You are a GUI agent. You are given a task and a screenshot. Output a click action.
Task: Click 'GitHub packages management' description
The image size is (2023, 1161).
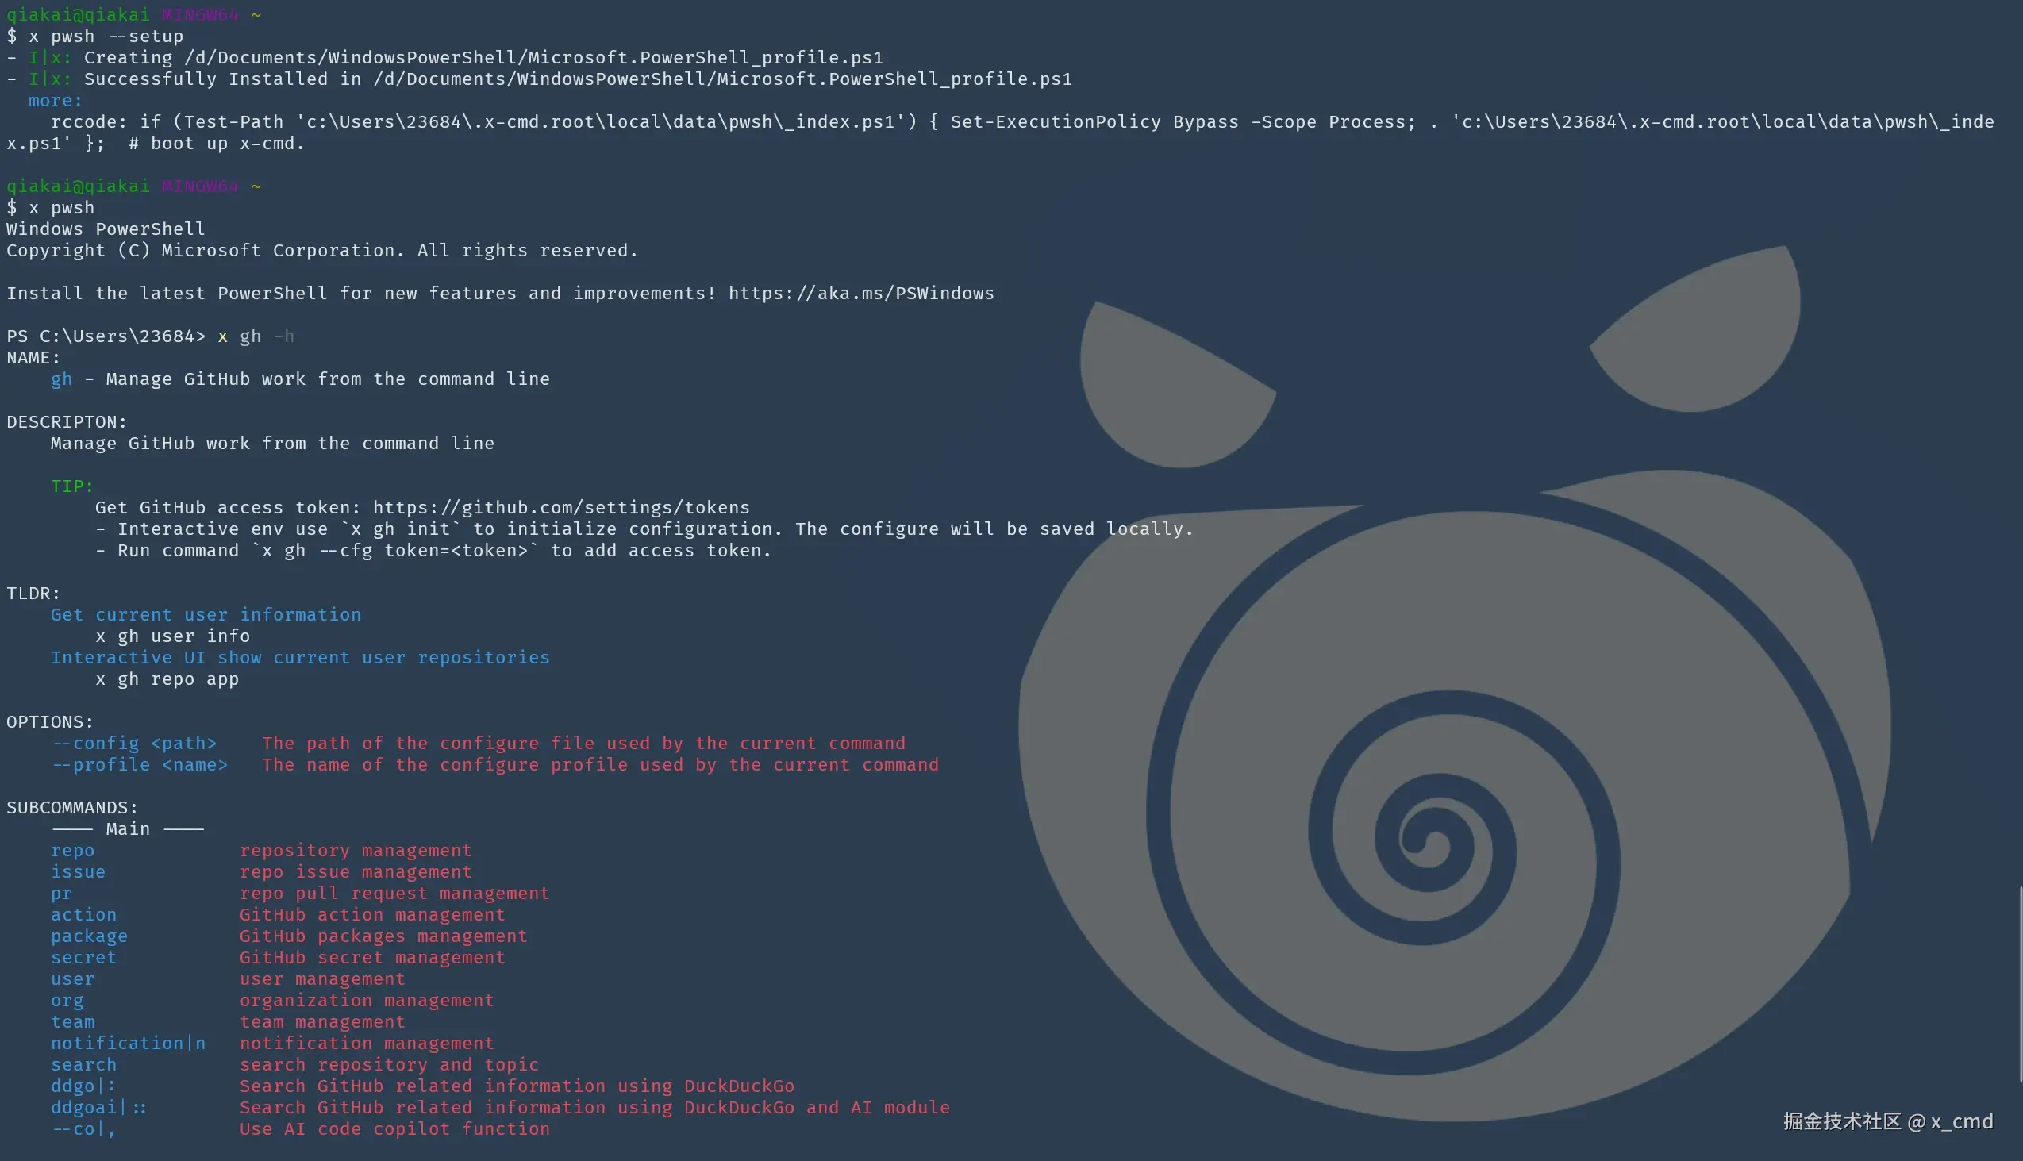coord(383,937)
